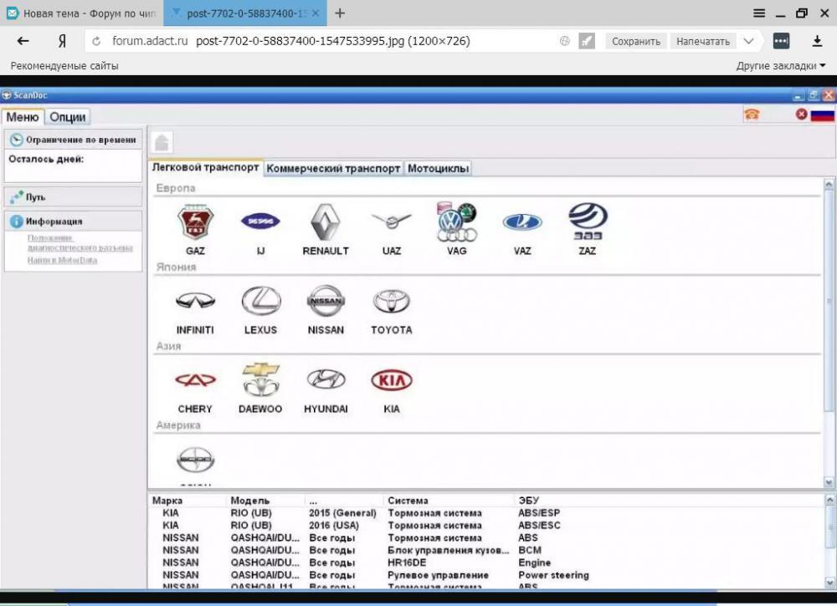Open the Мотоциклы tab

[x=438, y=168]
